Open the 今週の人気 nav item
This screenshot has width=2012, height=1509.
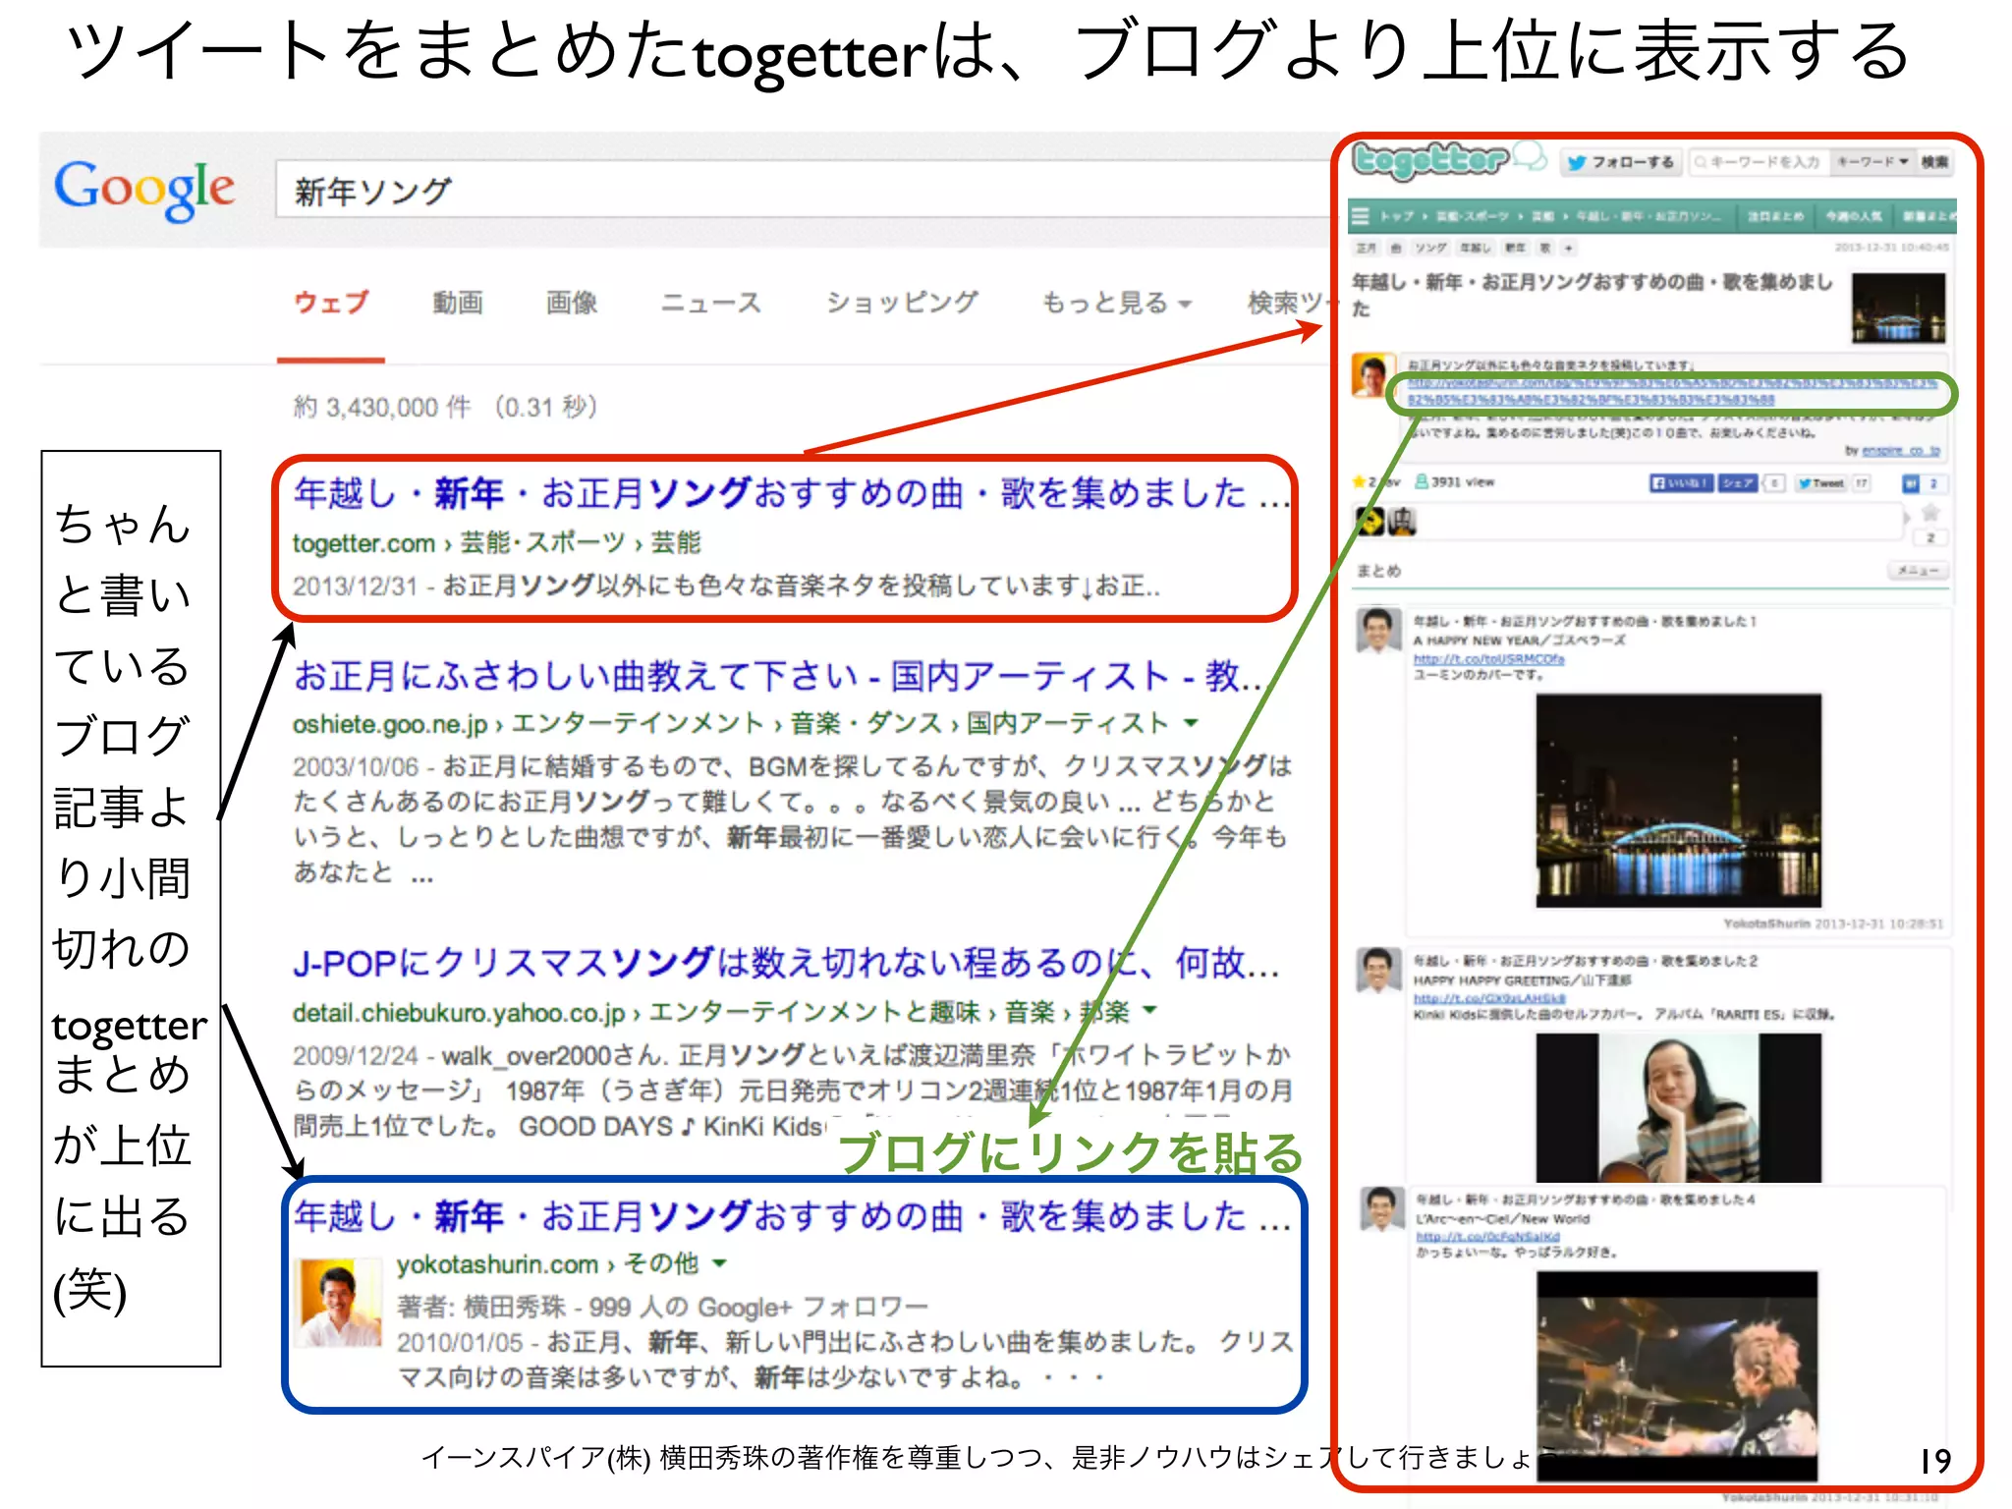click(1853, 216)
